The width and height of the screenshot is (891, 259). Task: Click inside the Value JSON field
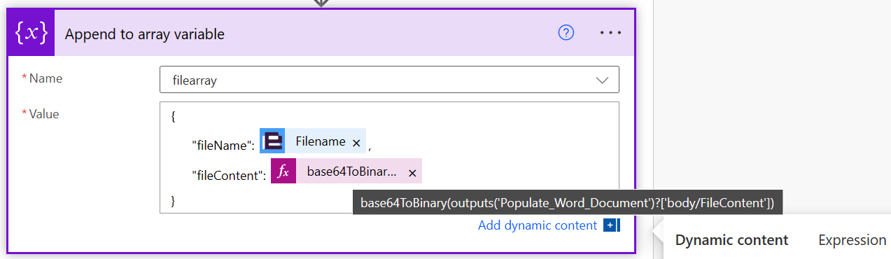(389, 157)
